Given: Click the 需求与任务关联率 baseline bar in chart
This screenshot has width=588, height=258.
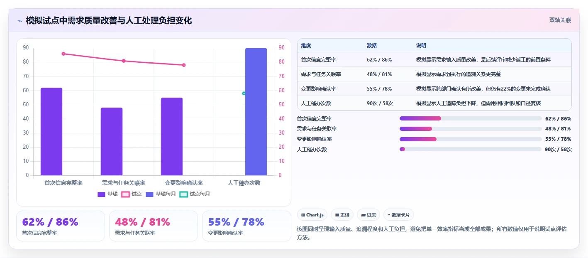Looking at the screenshot, I should (x=112, y=142).
